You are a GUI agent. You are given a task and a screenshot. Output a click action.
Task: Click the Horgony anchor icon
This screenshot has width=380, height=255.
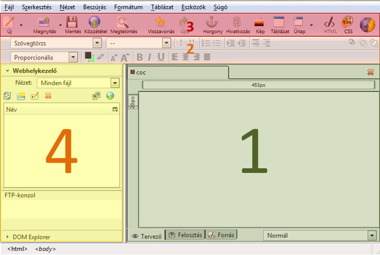(x=212, y=23)
